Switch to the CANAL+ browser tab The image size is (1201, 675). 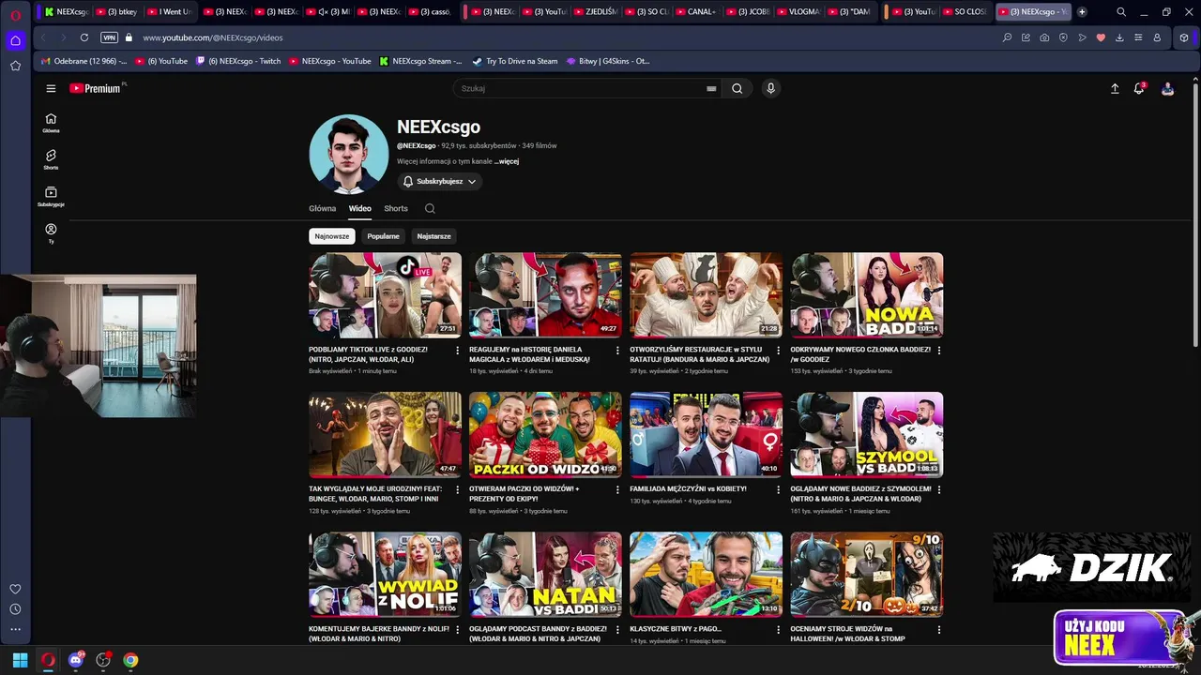[695, 11]
